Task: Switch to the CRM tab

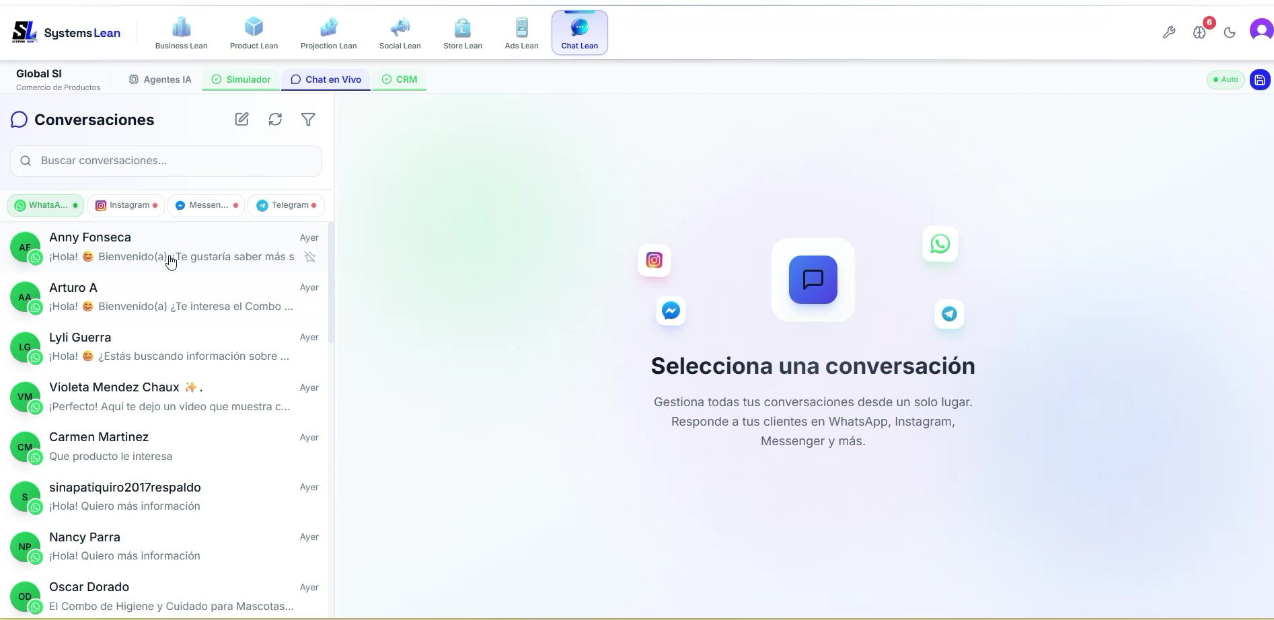Action: pyautogui.click(x=400, y=79)
